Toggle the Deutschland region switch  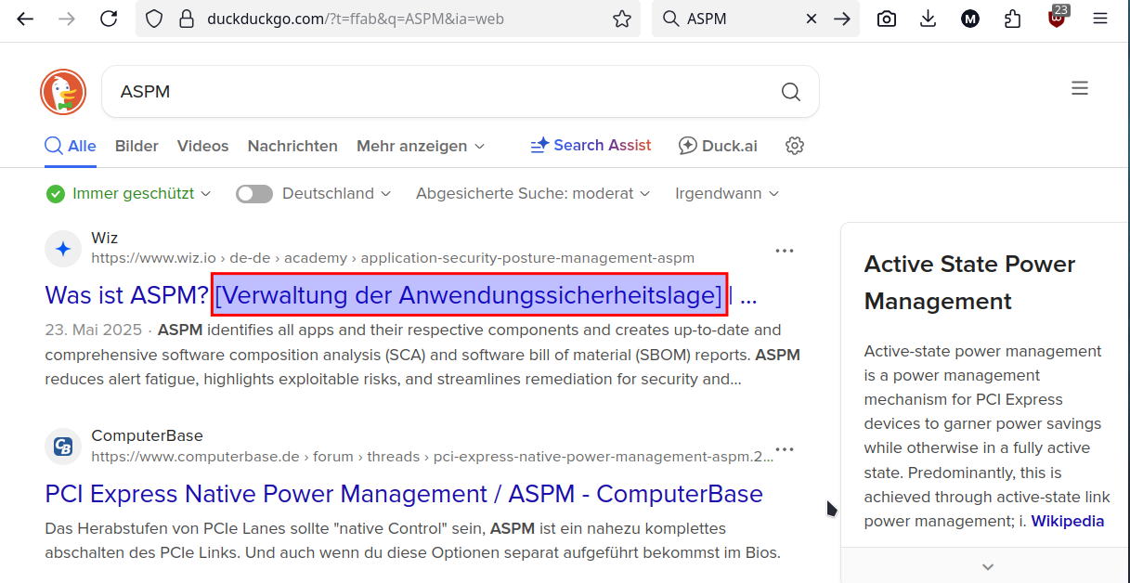tap(253, 194)
